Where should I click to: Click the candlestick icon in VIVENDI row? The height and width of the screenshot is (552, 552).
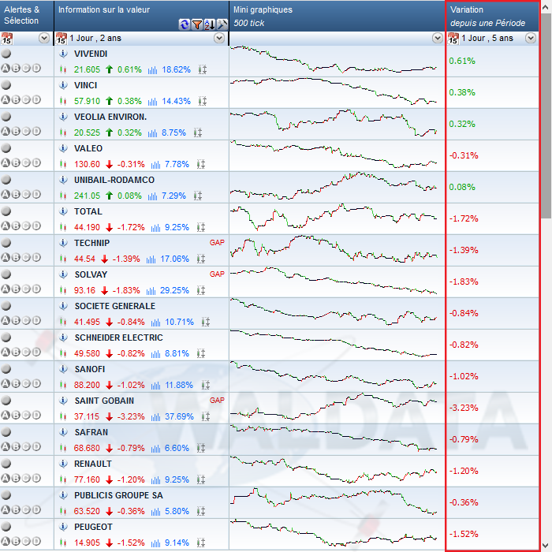click(x=63, y=69)
